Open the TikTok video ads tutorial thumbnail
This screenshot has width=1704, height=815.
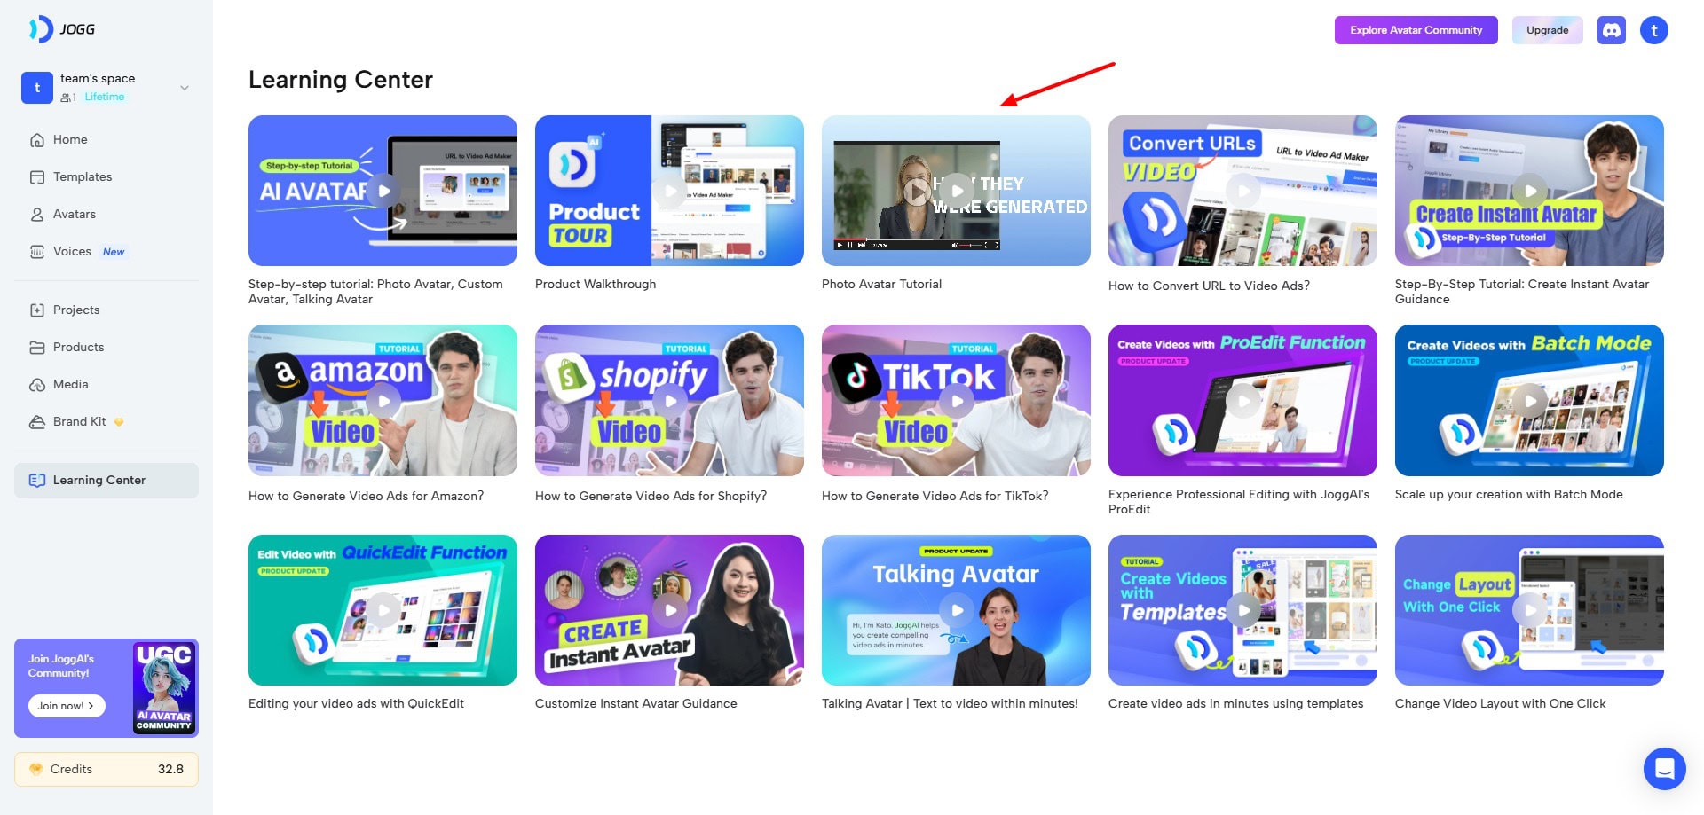[x=956, y=401]
